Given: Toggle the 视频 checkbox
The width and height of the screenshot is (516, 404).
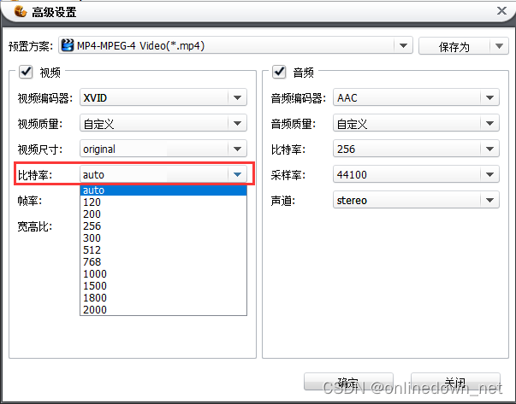Looking at the screenshot, I should 26,72.
